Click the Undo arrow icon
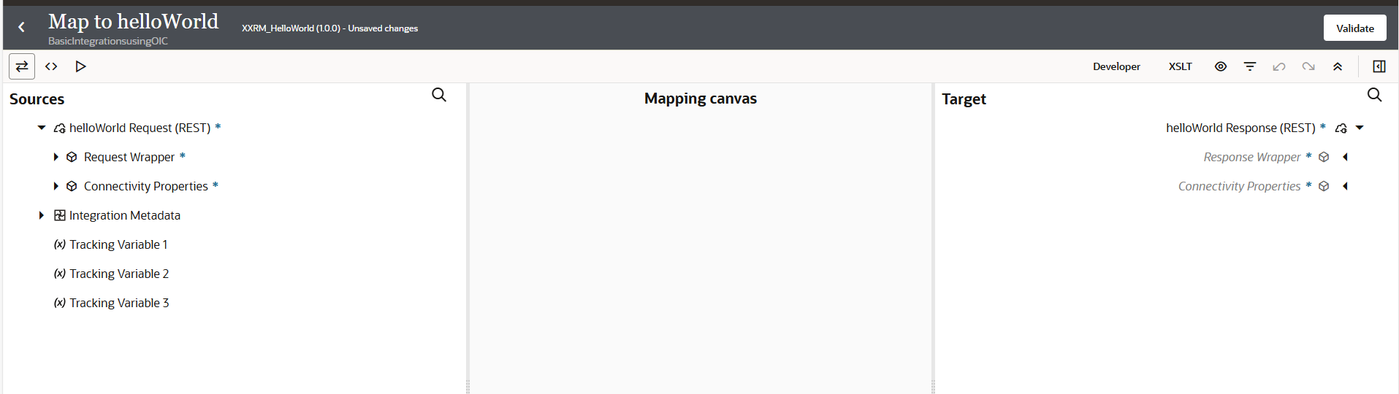The width and height of the screenshot is (1399, 394). (x=1279, y=66)
